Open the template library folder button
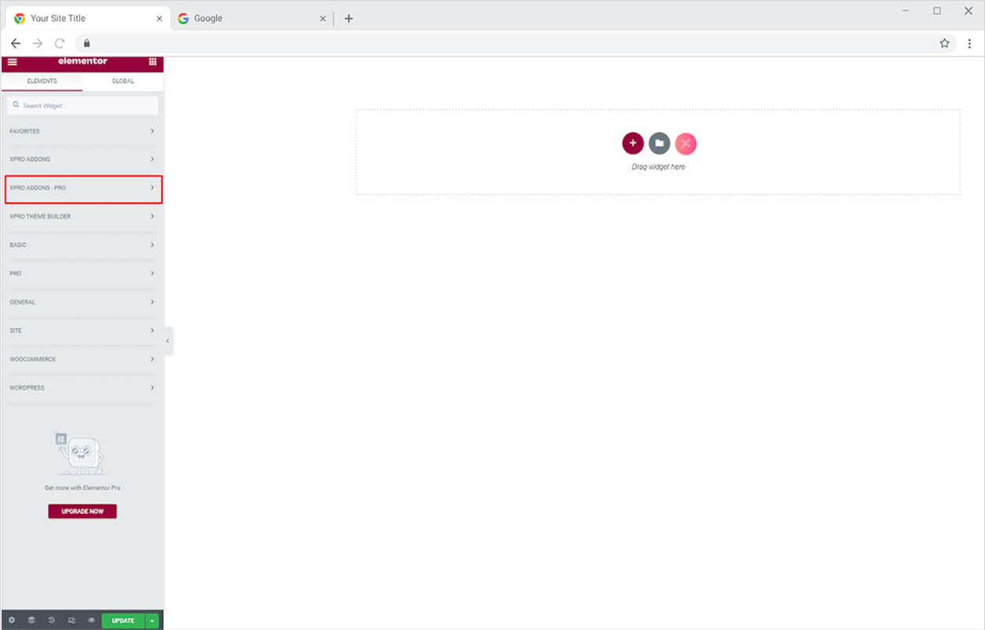 coord(660,143)
